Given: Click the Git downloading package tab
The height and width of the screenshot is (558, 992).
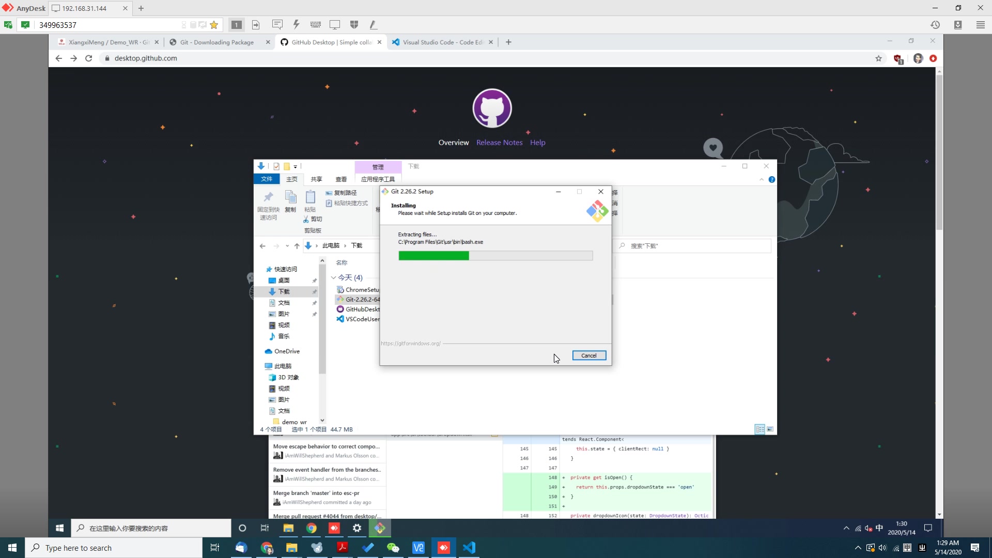Looking at the screenshot, I should tap(216, 41).
